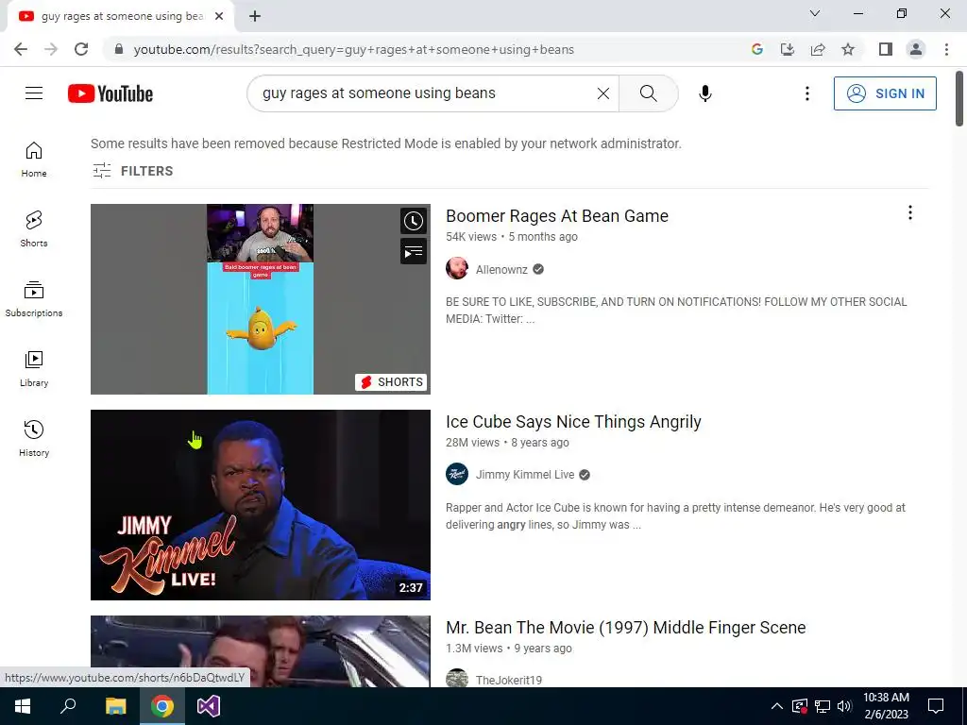Viewport: 967px width, 725px height.
Task: Close the YouTube search results tab
Action: 219,16
